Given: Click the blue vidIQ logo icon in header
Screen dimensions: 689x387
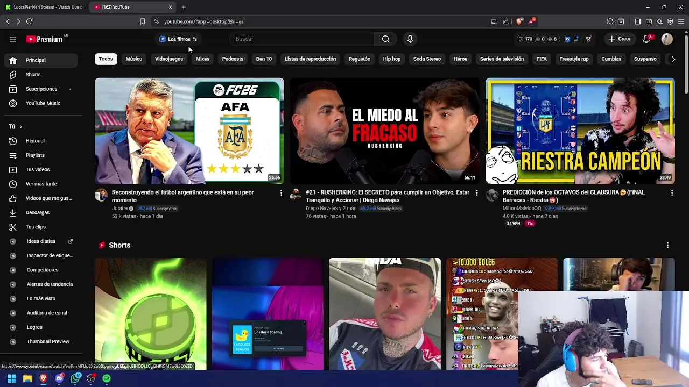Looking at the screenshot, I should pyautogui.click(x=567, y=39).
